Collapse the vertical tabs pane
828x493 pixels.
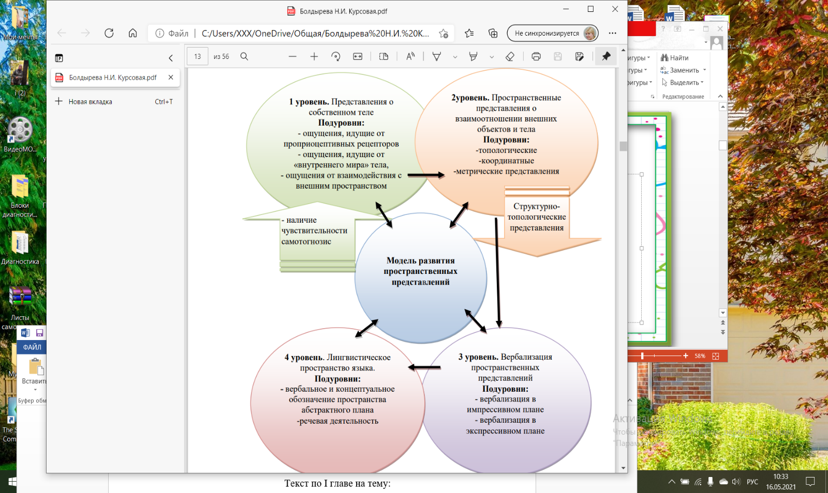(x=171, y=58)
